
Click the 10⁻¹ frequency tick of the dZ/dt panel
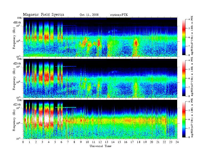pos(18,138)
